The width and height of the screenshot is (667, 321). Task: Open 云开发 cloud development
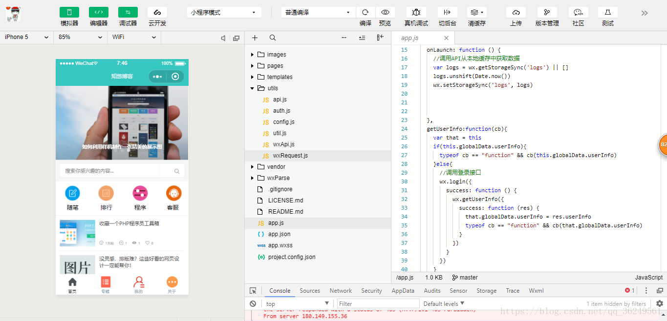[157, 12]
